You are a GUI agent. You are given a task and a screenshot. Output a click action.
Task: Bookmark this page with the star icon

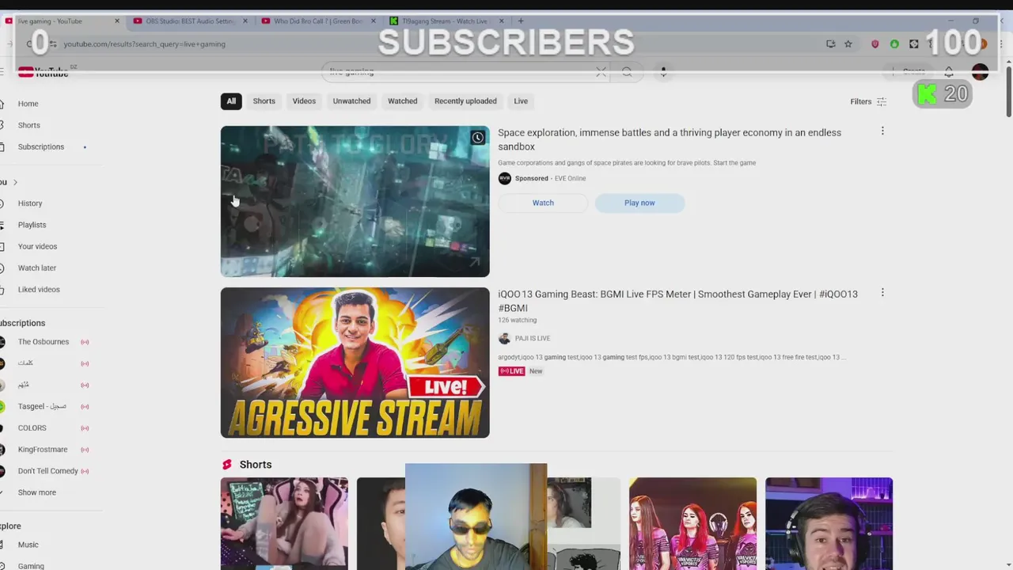(848, 44)
